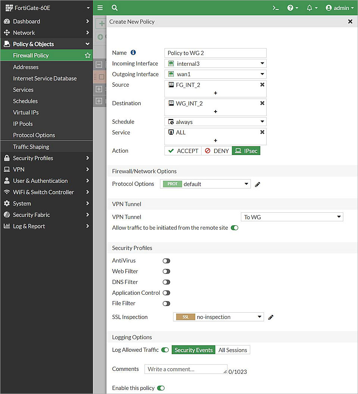Image resolution: width=358 pixels, height=394 pixels.
Task: Click the search magnifier icon
Action: 114,7
